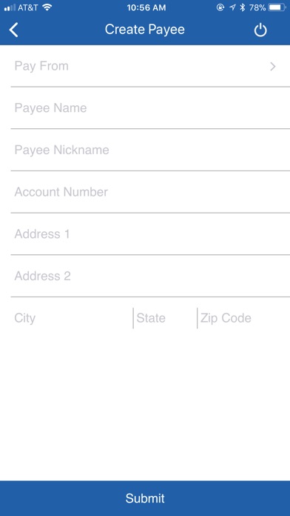Tap the Wi-Fi status icon
Image resolution: width=290 pixels, height=516 pixels.
[47, 7]
